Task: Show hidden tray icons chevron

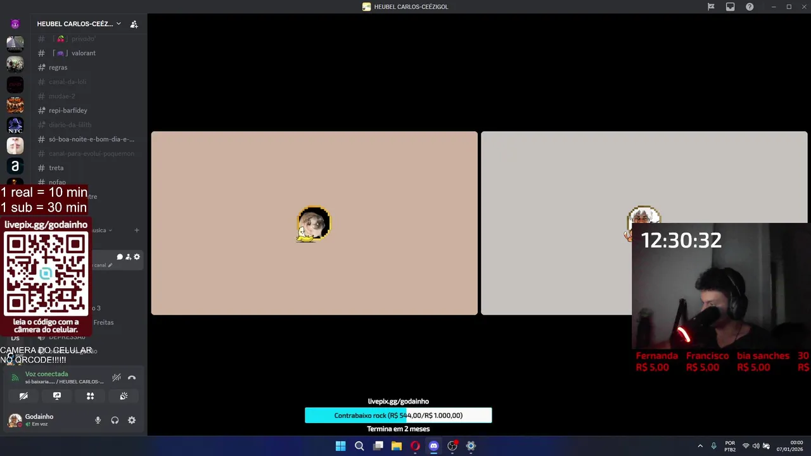Action: pyautogui.click(x=700, y=446)
